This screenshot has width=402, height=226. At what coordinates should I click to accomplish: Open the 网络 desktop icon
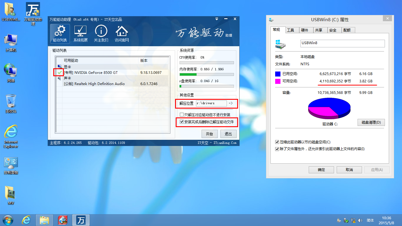11,73
